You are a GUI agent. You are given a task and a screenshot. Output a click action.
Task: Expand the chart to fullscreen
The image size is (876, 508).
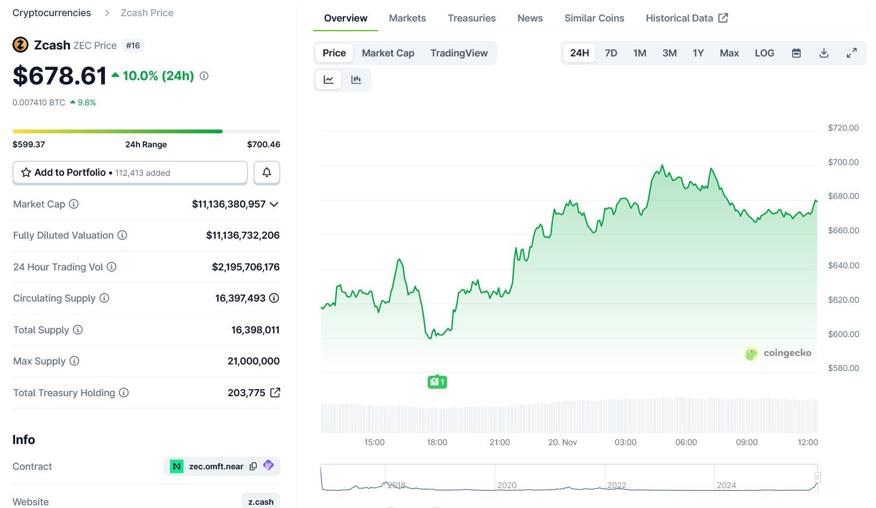click(x=852, y=53)
